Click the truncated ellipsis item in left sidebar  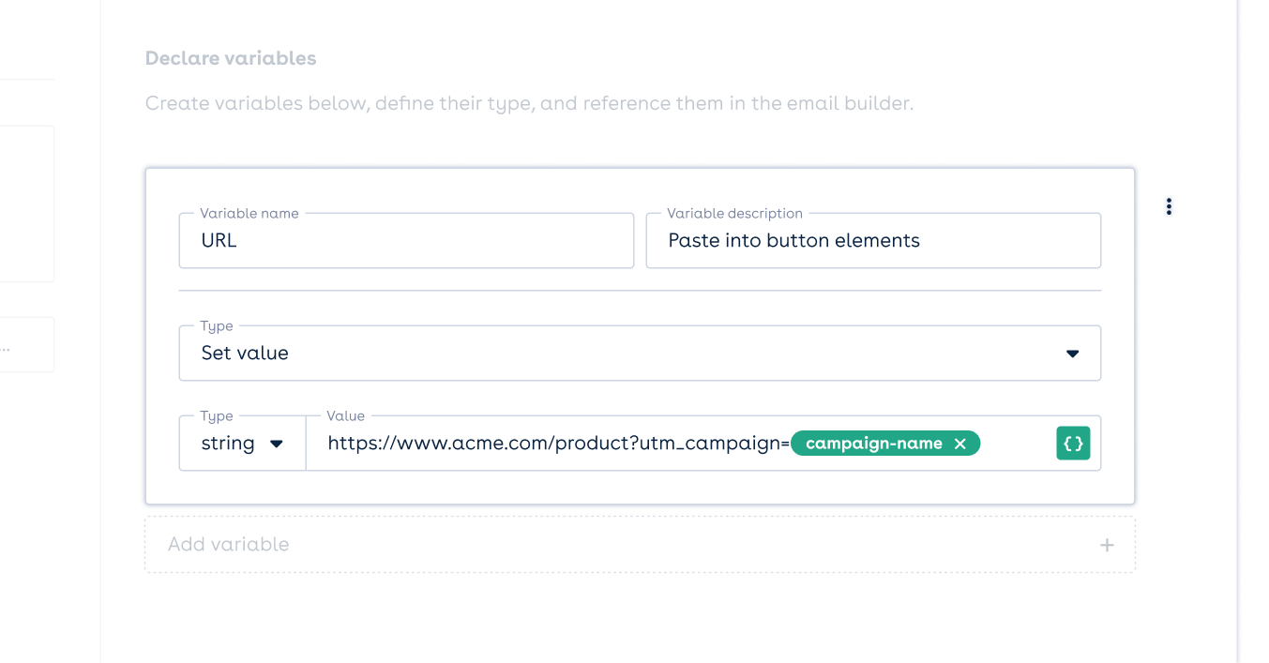27,345
